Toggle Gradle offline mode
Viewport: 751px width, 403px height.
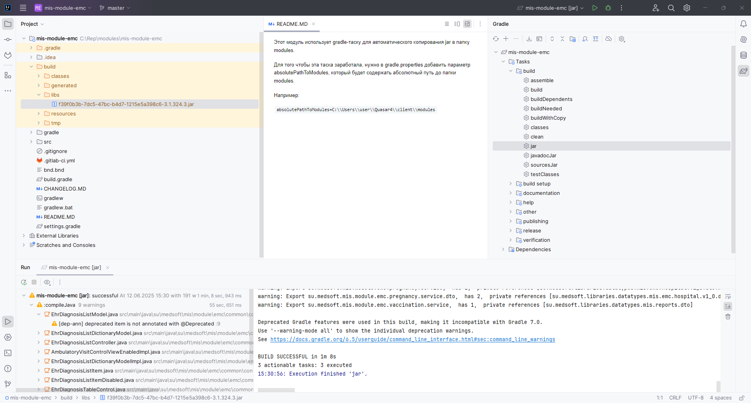[609, 39]
